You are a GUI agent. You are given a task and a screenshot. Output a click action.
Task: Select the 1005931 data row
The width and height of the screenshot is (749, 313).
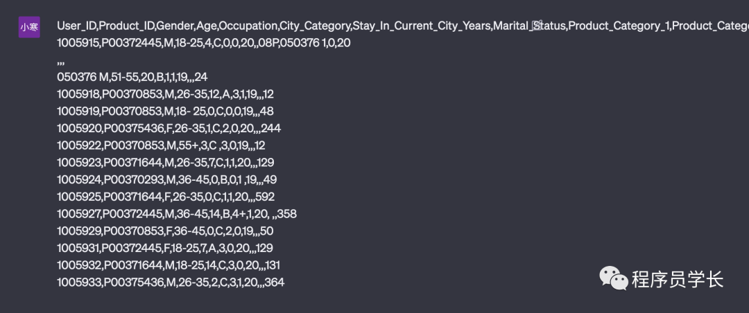pos(164,248)
